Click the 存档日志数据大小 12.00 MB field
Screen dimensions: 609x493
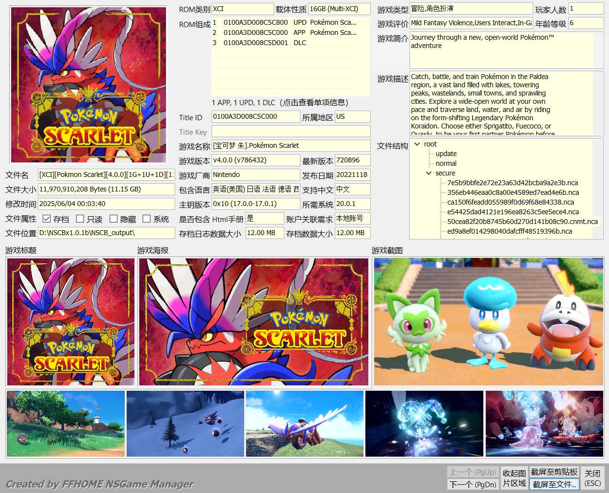[x=264, y=233]
